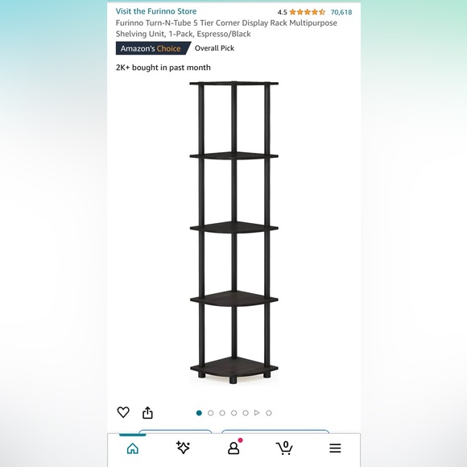Select the first filled carousel dot
Image resolution: width=467 pixels, height=467 pixels.
tap(199, 413)
